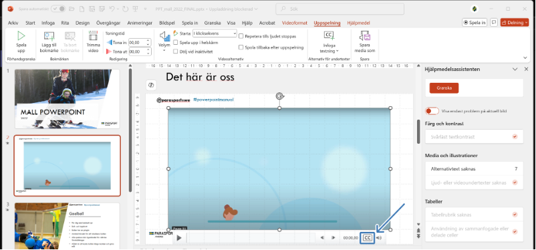Screen dimensions: 536x250
Task: Decrease Tona ut value with down stepper
Action: (148, 53)
